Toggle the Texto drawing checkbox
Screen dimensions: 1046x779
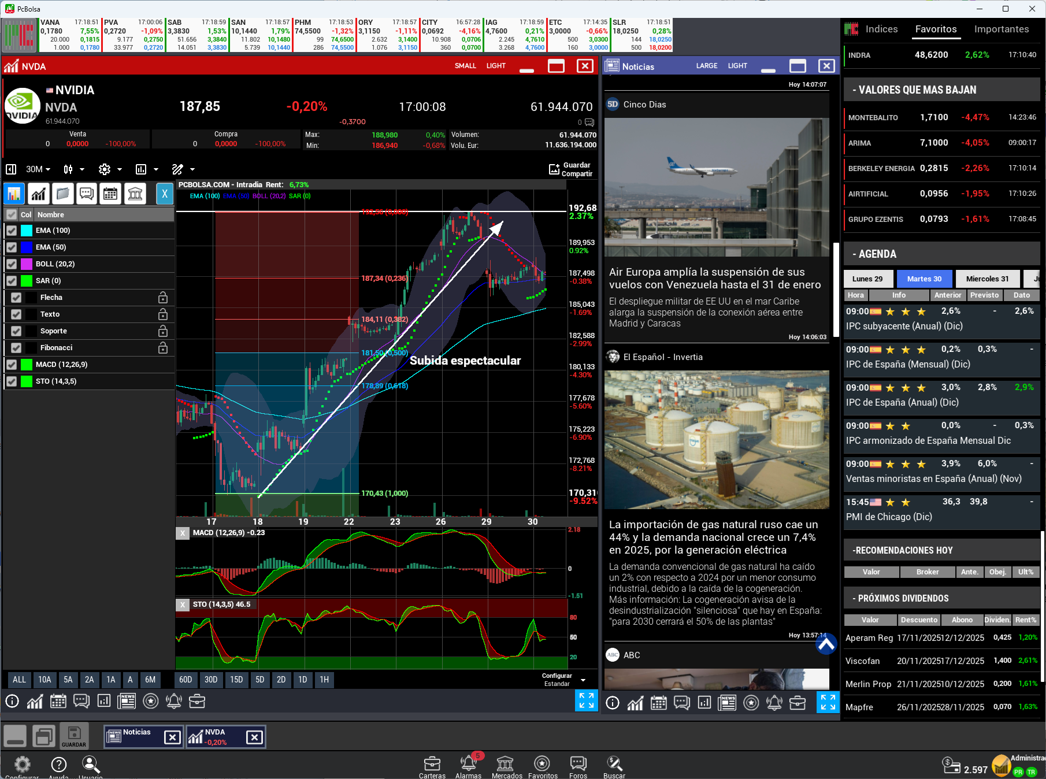click(16, 314)
